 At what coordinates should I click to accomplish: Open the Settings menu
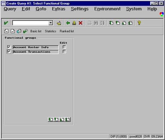(79, 9)
